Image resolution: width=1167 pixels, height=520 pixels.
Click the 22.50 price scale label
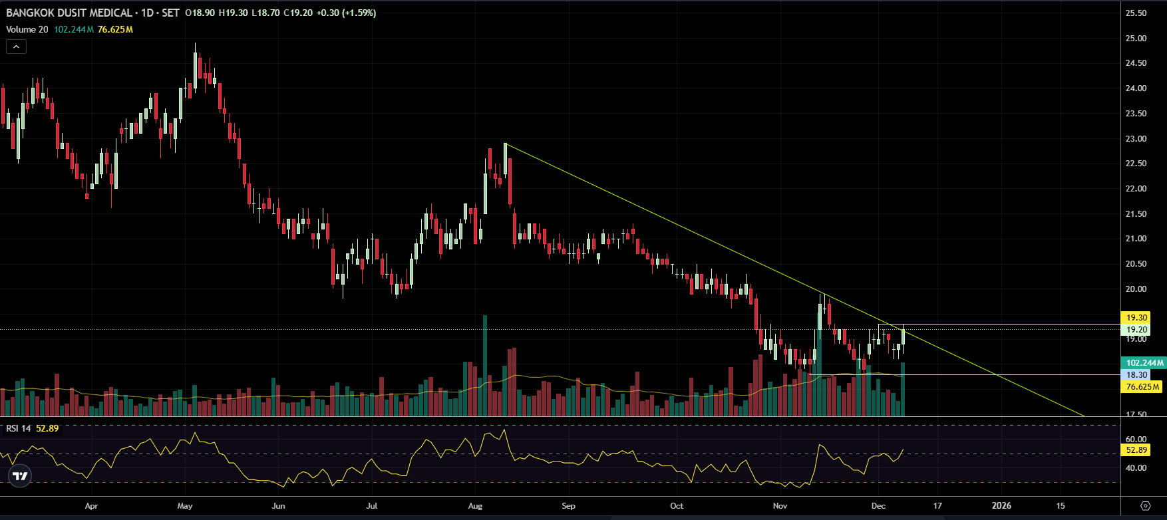click(1136, 164)
